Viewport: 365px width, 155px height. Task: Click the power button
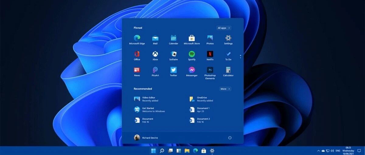click(230, 138)
